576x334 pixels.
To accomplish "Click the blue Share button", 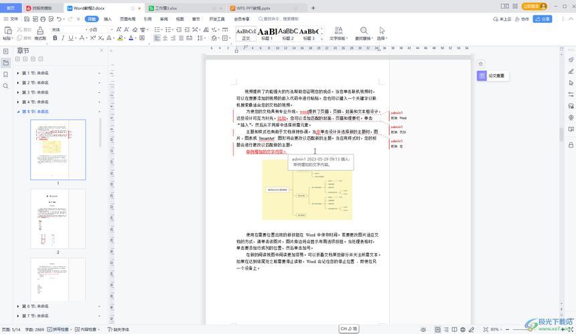I will [543, 19].
